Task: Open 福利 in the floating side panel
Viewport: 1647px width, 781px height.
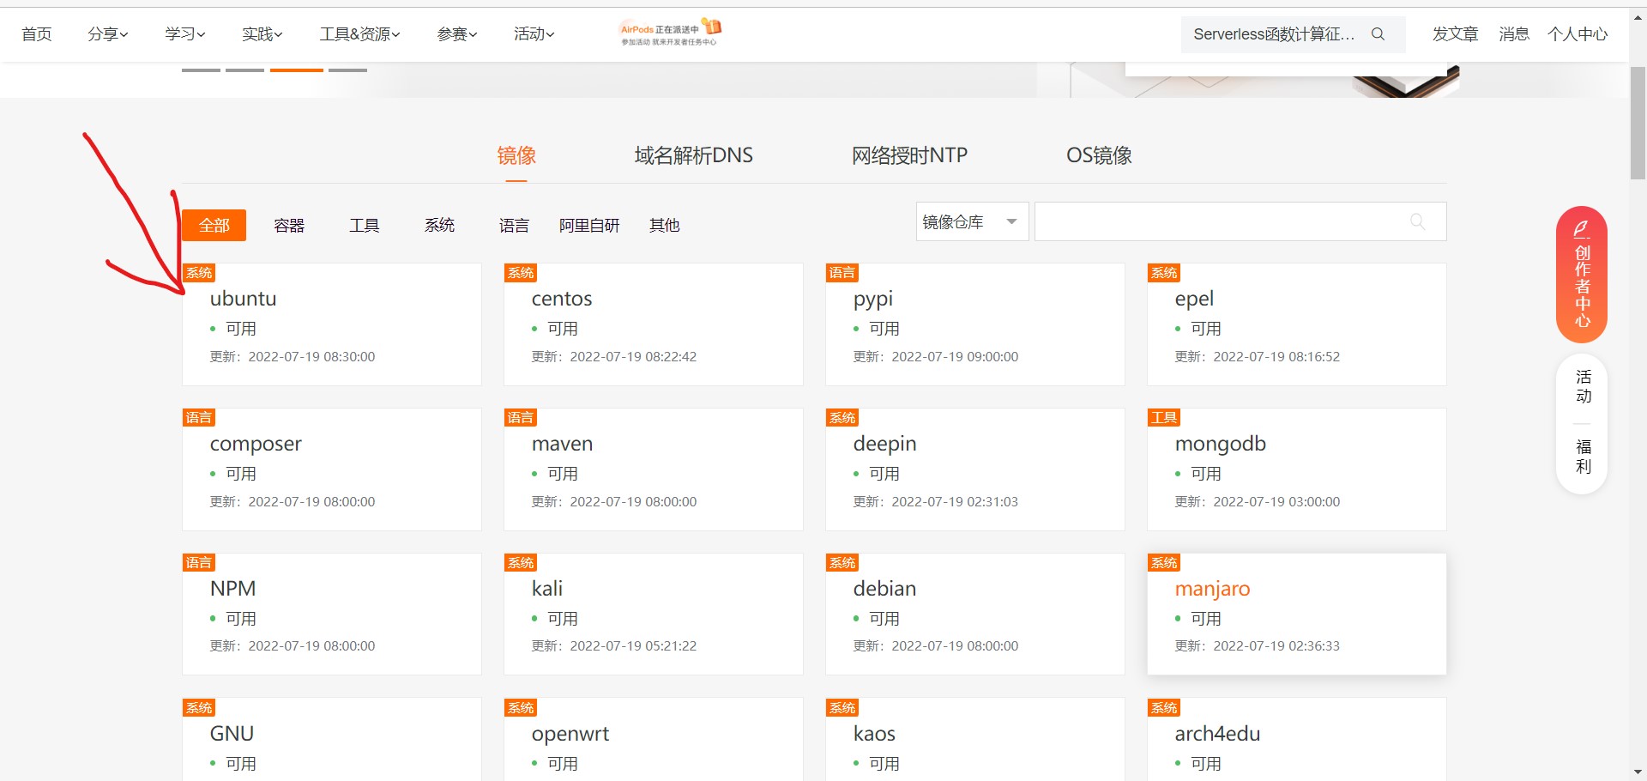Action: (1583, 457)
